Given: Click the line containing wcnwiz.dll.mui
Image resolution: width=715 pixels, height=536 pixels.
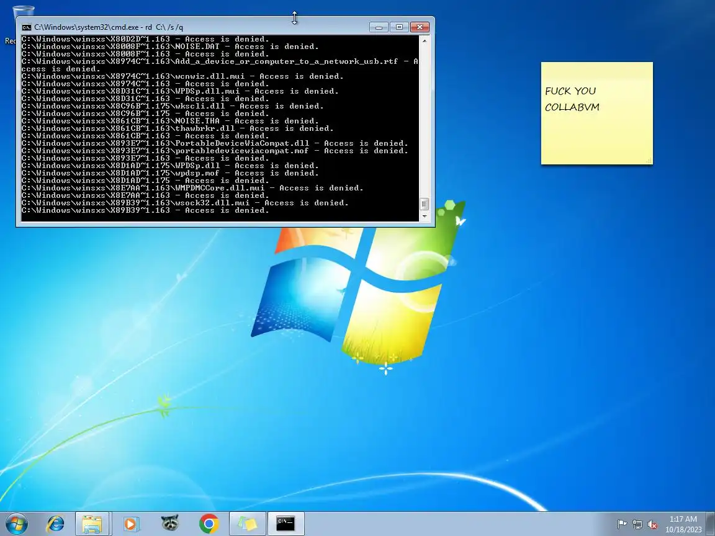Looking at the screenshot, I should (182, 76).
